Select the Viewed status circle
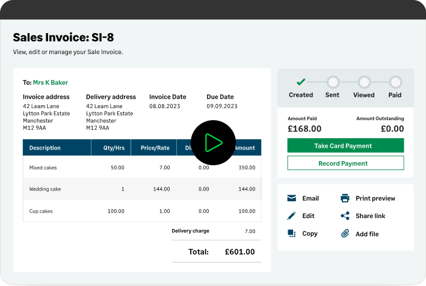 pos(364,82)
